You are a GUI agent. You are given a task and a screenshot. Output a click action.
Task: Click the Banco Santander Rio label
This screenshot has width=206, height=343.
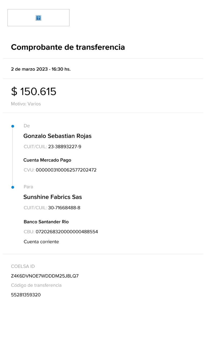[46, 222]
